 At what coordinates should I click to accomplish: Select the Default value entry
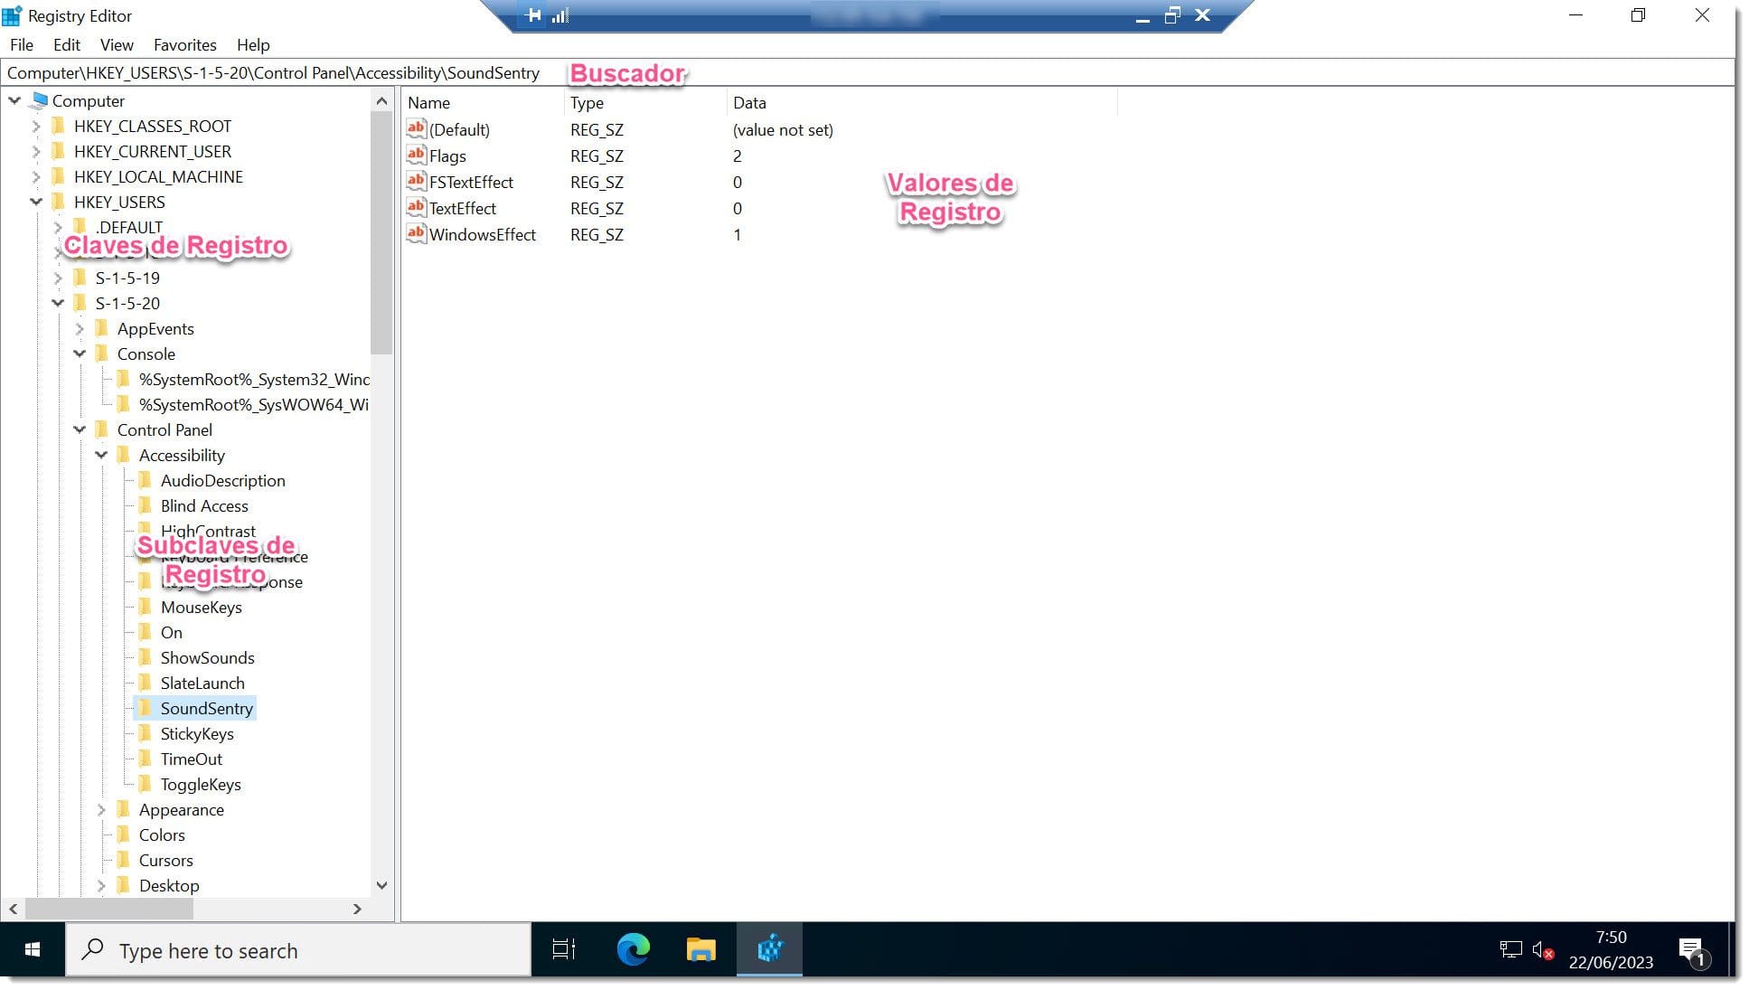[x=460, y=128]
